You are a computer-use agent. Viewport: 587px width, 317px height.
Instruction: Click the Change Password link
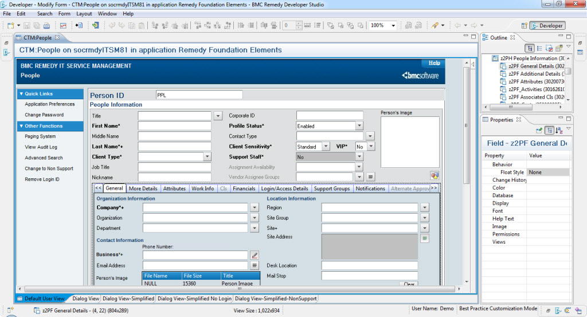point(44,115)
